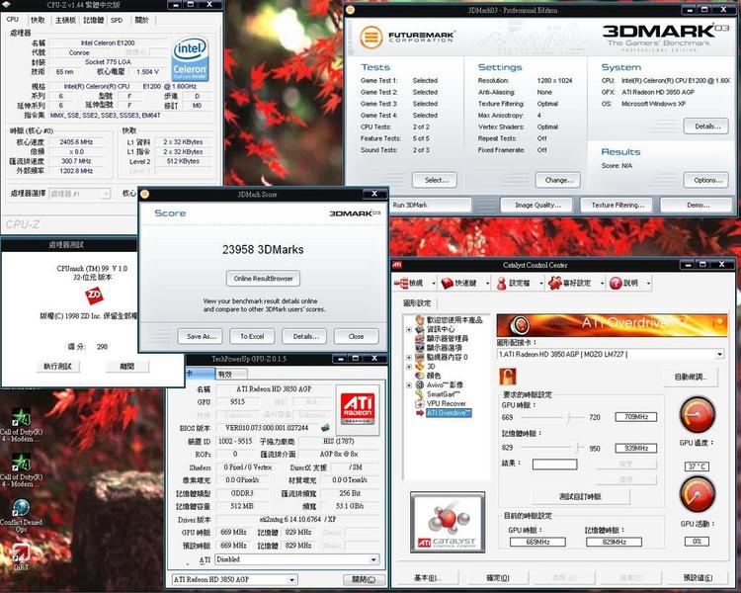The width and height of the screenshot is (741, 593).
Task: Click To Excel in 3DMark Score dialog
Action: click(252, 337)
